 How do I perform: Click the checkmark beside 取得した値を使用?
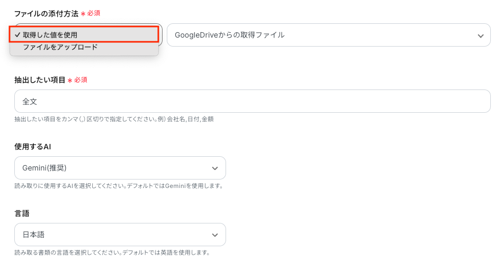[18, 35]
